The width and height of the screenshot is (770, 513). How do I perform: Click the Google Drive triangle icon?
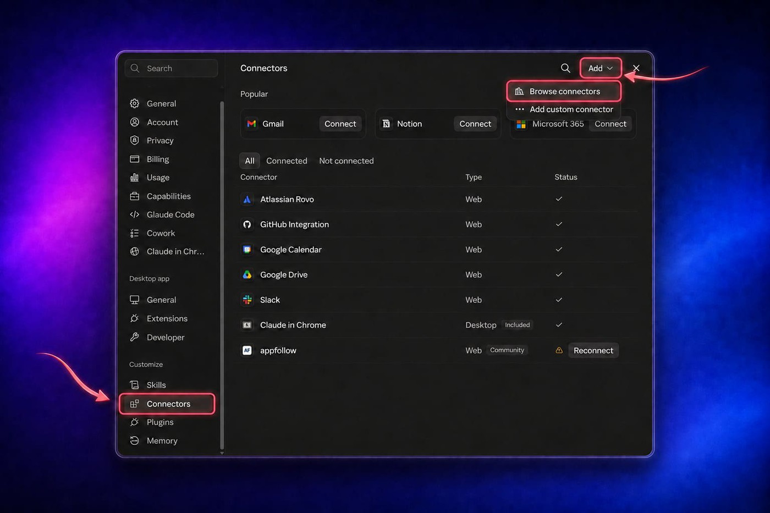pos(247,275)
